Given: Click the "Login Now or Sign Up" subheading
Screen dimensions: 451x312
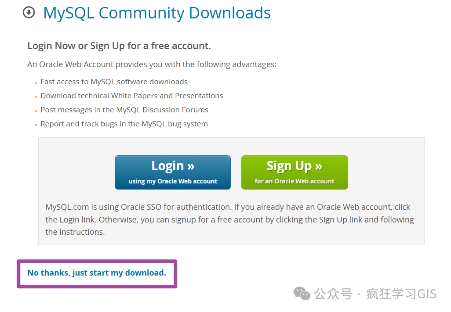Looking at the screenshot, I should pyautogui.click(x=119, y=46).
